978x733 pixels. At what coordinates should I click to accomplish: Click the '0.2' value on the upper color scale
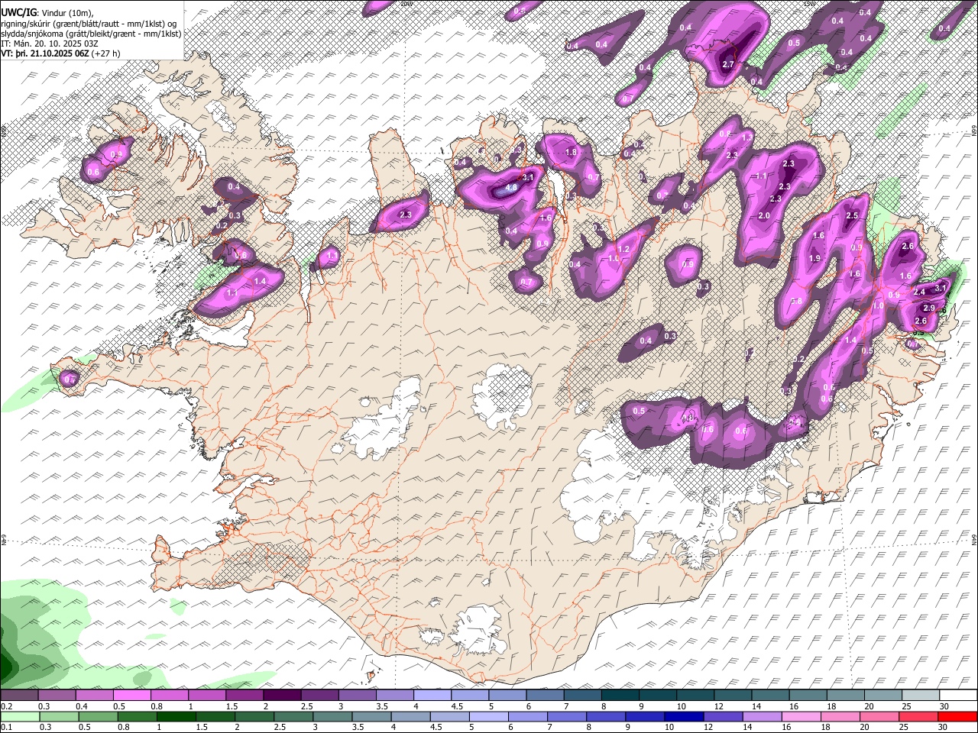(x=7, y=706)
